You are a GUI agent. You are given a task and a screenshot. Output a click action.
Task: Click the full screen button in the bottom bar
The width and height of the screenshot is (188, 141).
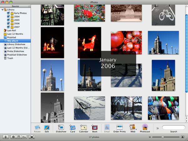tap(32, 137)
